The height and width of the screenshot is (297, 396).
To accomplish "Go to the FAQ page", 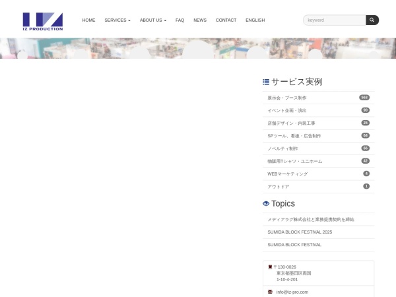I will 180,20.
